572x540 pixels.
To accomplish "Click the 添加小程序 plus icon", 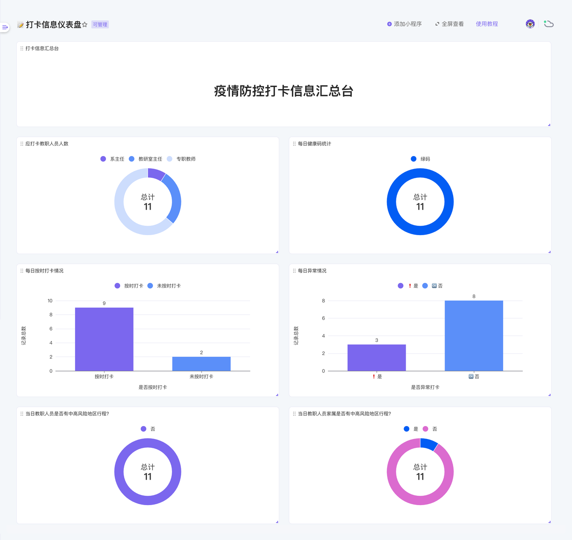I will 389,24.
